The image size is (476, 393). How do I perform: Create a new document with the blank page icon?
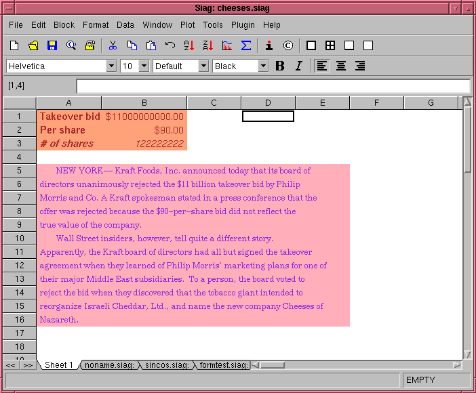coord(14,45)
